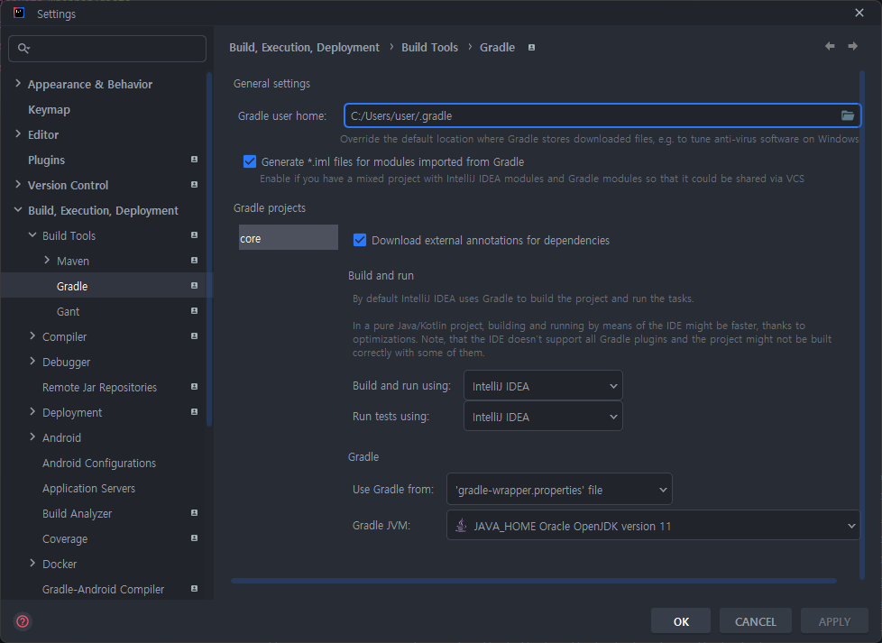The width and height of the screenshot is (882, 643).
Task: Click project-level icon beside Gradle tree row
Action: pyautogui.click(x=194, y=286)
